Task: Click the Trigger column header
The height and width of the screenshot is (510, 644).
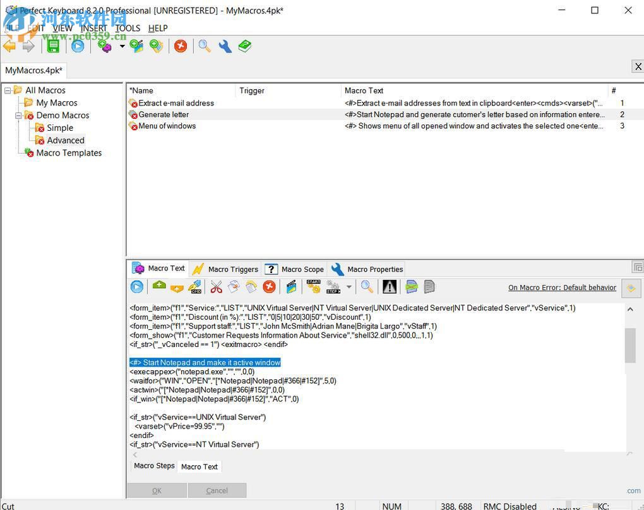Action: [x=289, y=90]
